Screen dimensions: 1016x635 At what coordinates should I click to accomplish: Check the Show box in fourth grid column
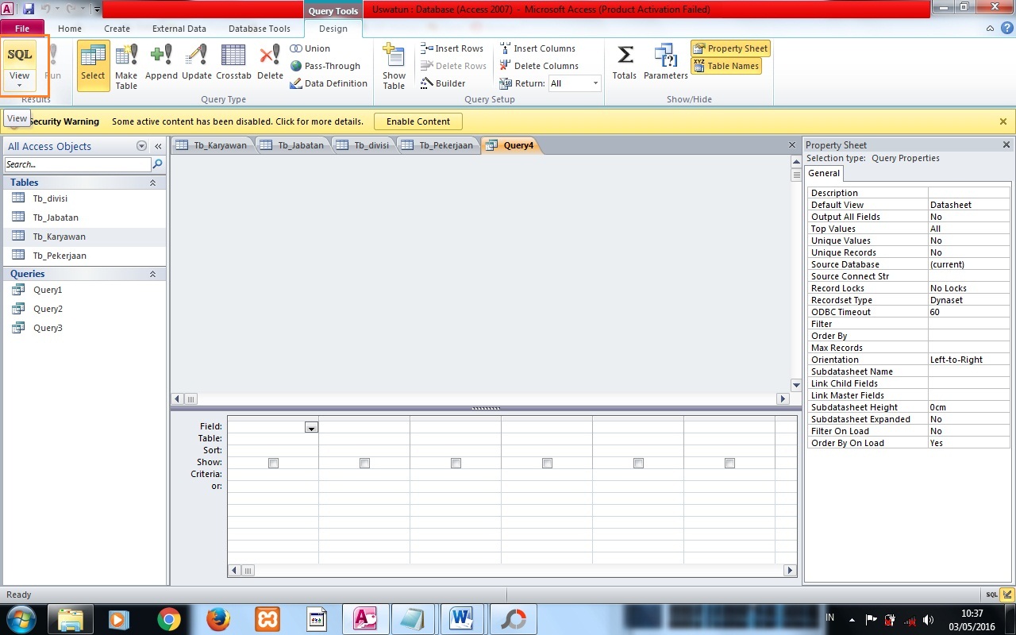coord(547,463)
